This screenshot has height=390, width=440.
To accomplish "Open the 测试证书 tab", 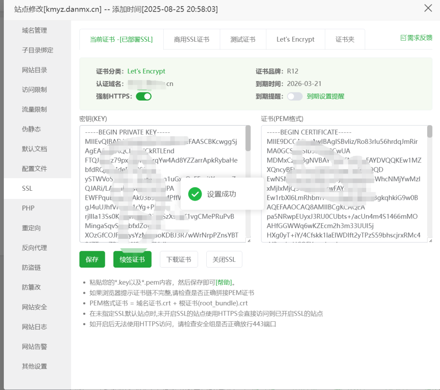I will coord(243,39).
